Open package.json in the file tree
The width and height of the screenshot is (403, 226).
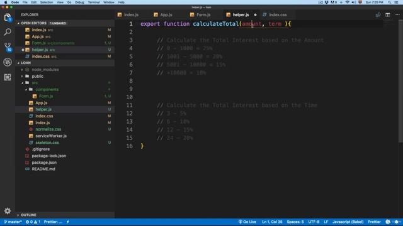point(65,163)
